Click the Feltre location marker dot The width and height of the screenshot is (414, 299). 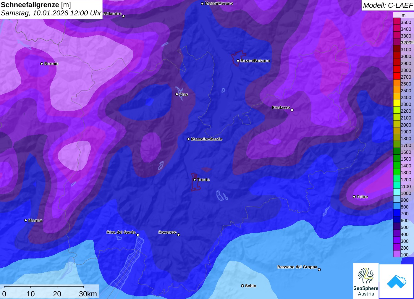[354, 197]
